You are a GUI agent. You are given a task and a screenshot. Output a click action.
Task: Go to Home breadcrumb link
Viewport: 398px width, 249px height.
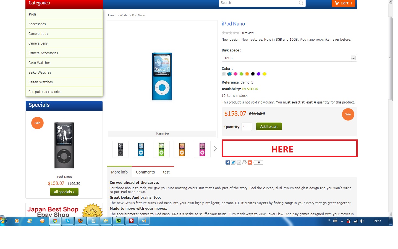[x=111, y=15]
